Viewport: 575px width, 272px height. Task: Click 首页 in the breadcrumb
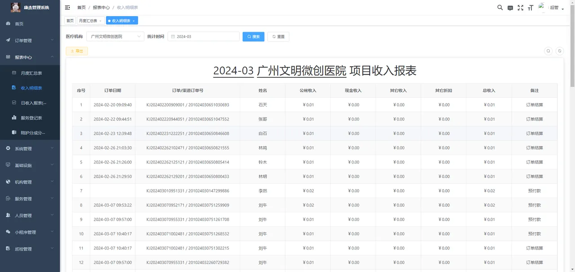(81, 8)
